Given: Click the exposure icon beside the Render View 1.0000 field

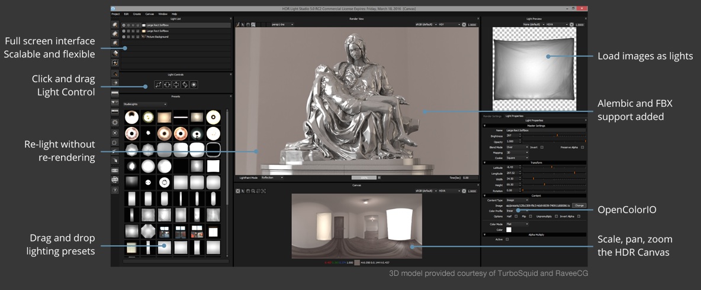Looking at the screenshot, I should (464, 25).
